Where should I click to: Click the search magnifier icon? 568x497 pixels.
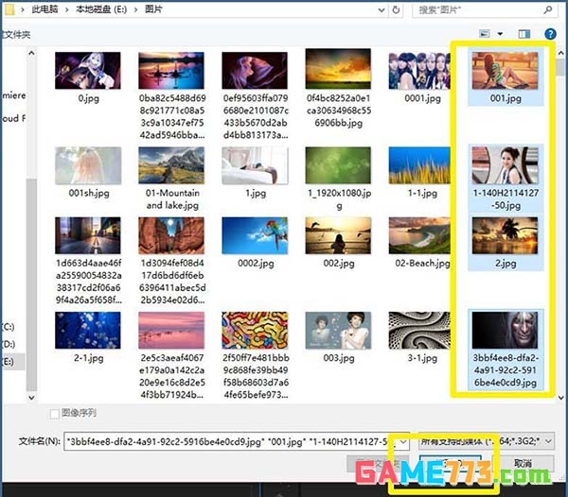click(x=548, y=9)
